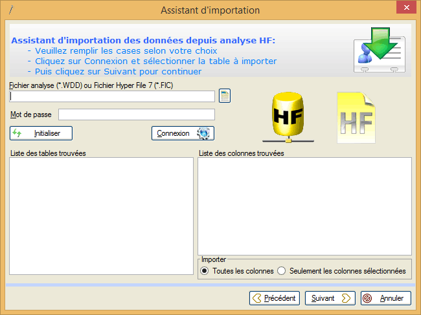Image resolution: width=421 pixels, height=315 pixels.
Task: Continue with the Suivant button
Action: pyautogui.click(x=330, y=298)
